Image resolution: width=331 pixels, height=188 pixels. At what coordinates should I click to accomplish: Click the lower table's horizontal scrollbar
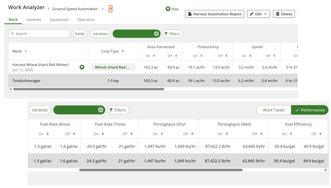[161, 170]
